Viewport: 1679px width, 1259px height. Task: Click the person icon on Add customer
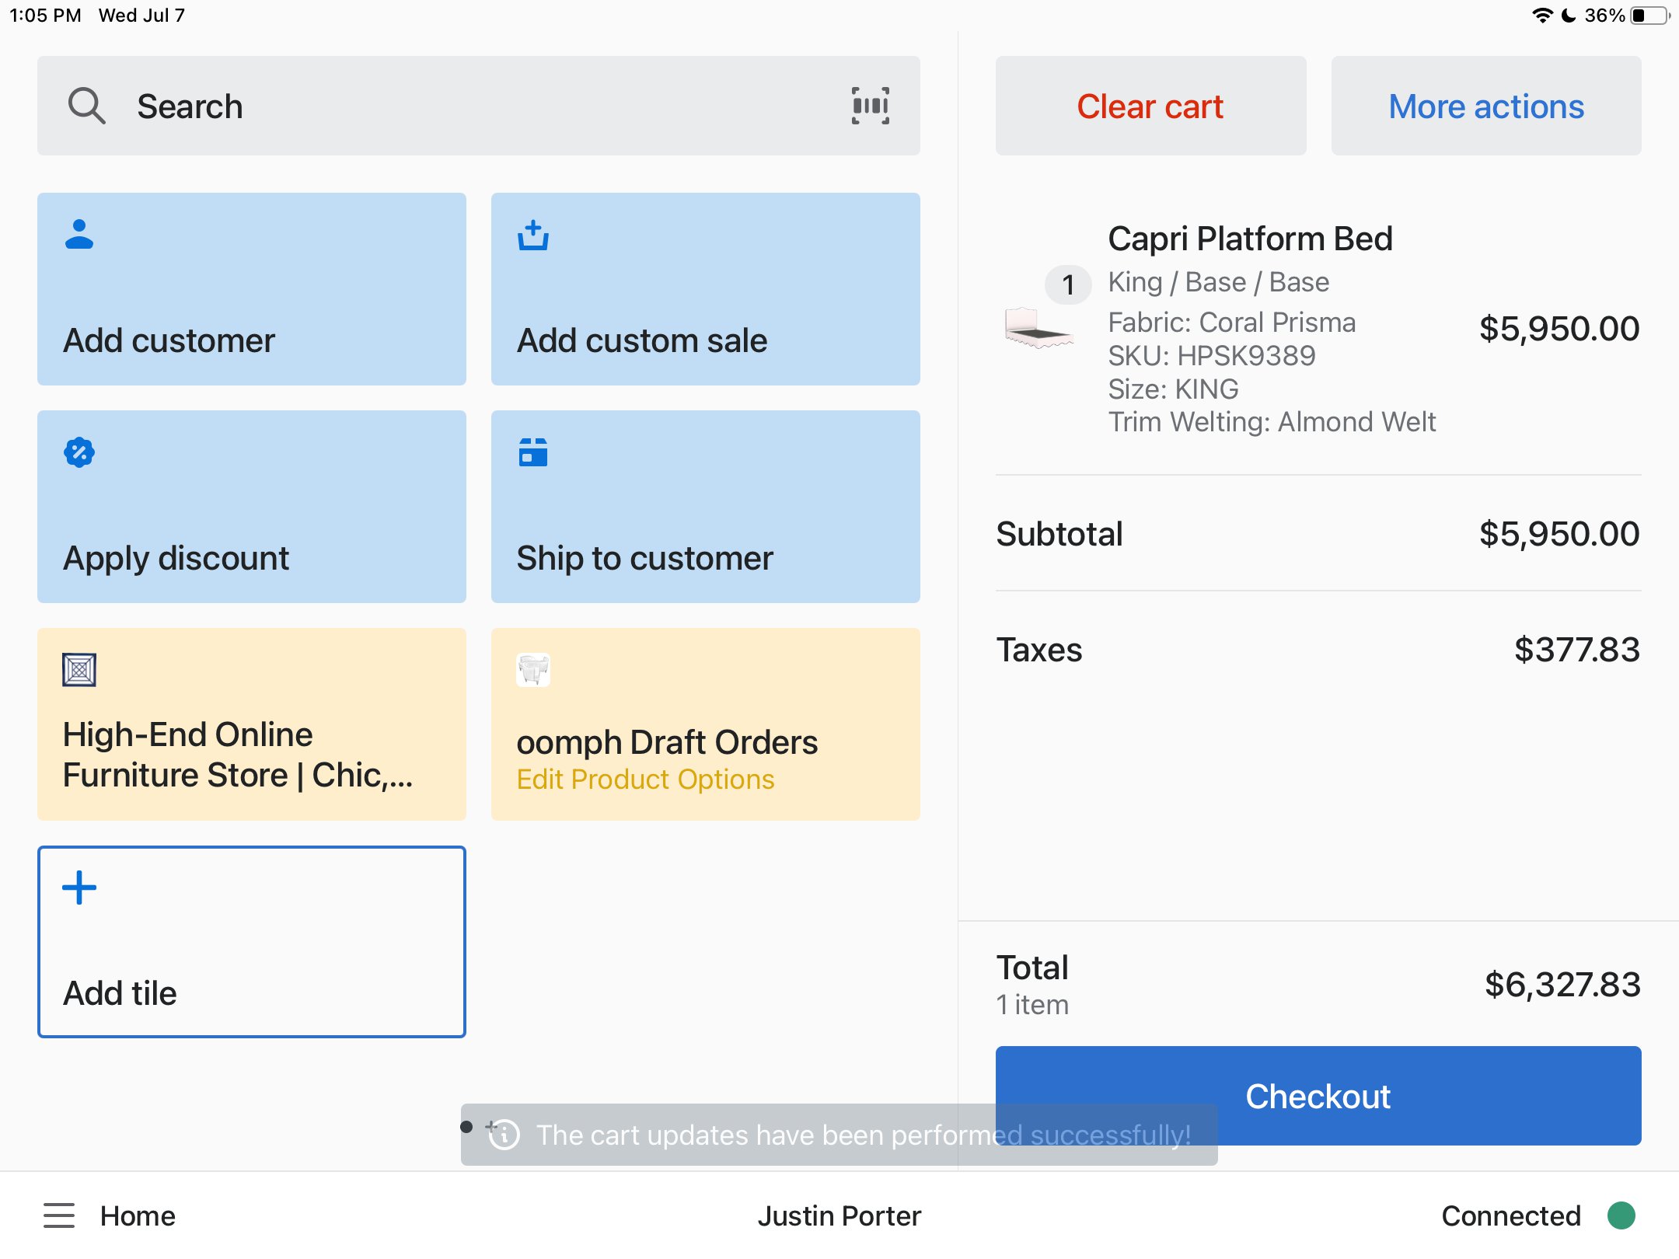tap(79, 235)
